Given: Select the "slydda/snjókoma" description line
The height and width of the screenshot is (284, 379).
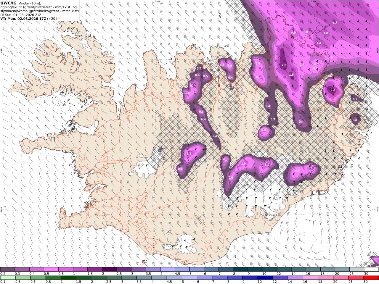Looking at the screenshot, I should coord(40,11).
